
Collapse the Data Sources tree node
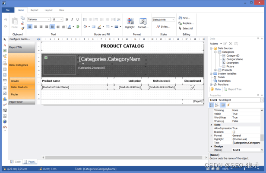[211, 48]
